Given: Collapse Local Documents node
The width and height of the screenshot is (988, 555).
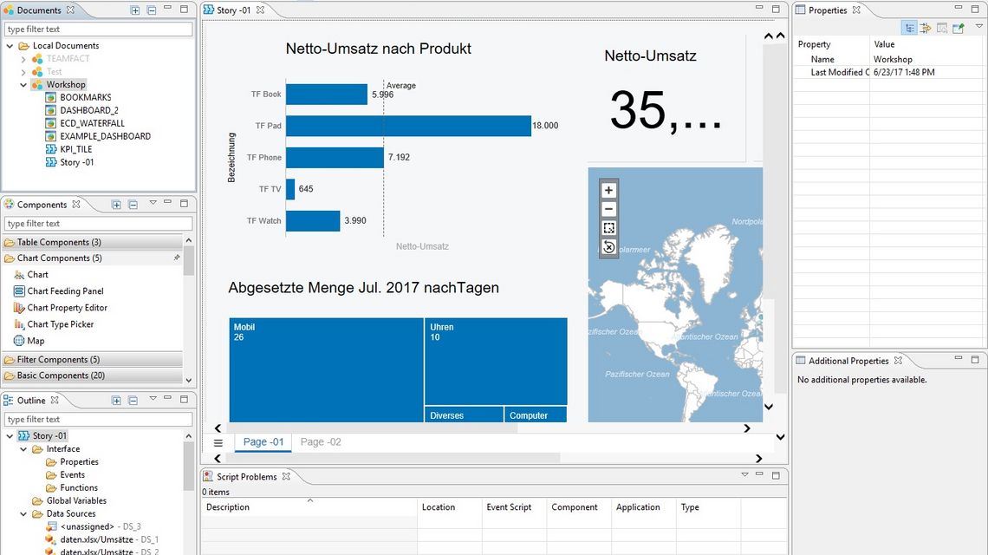Looking at the screenshot, I should click(x=10, y=45).
